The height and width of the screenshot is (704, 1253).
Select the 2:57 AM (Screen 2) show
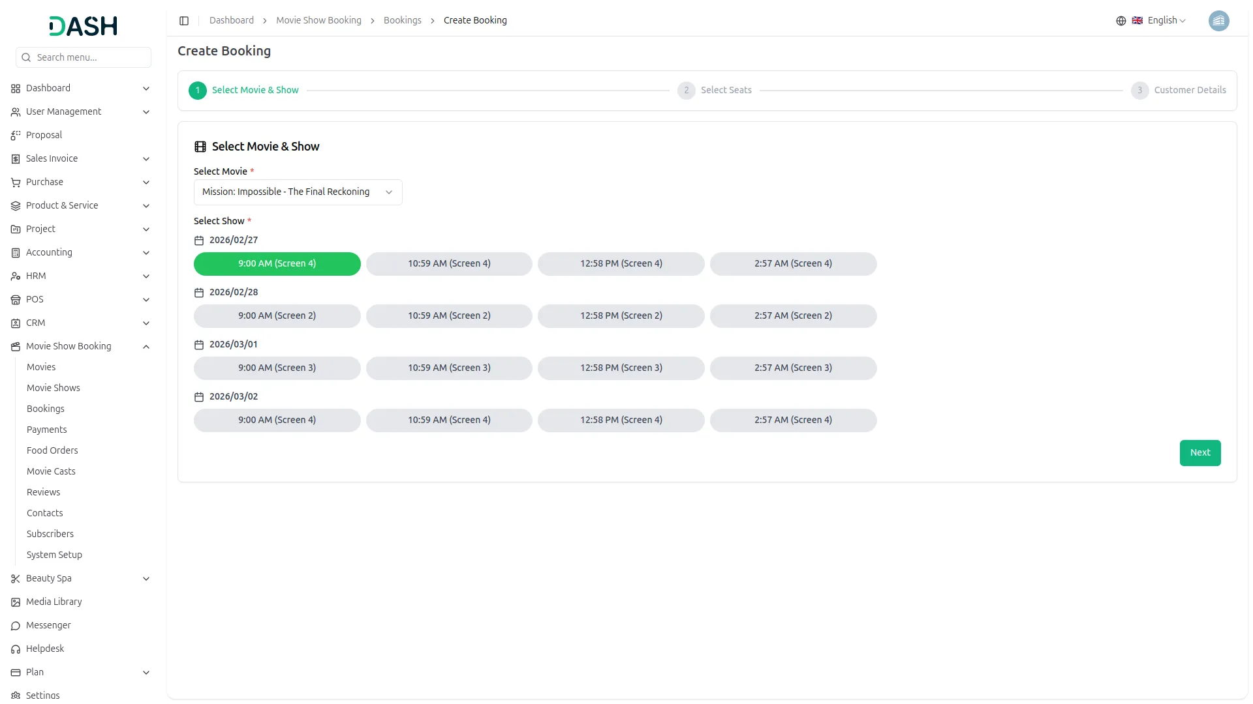point(793,316)
